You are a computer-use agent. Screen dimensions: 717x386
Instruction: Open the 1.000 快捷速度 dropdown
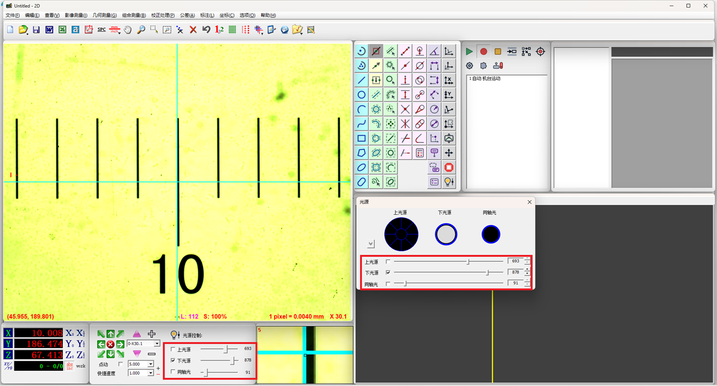tap(151, 373)
